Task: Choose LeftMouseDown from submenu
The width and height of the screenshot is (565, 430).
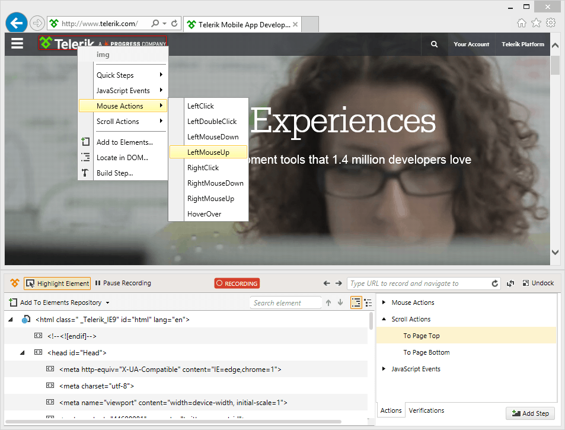Action: (x=209, y=137)
